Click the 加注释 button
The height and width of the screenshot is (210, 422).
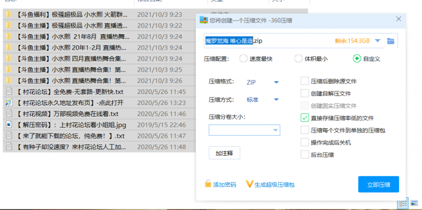[224, 153]
